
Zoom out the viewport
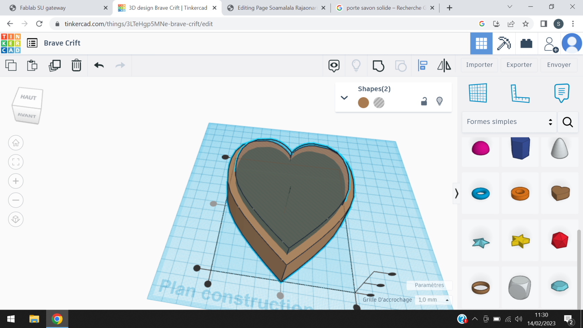point(16,200)
